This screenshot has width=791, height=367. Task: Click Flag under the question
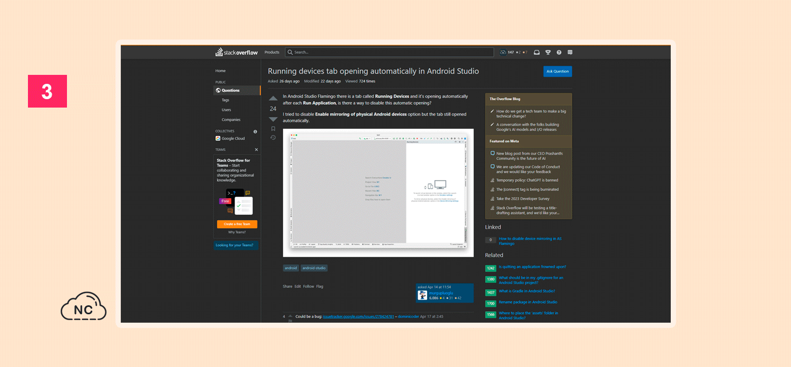click(320, 286)
